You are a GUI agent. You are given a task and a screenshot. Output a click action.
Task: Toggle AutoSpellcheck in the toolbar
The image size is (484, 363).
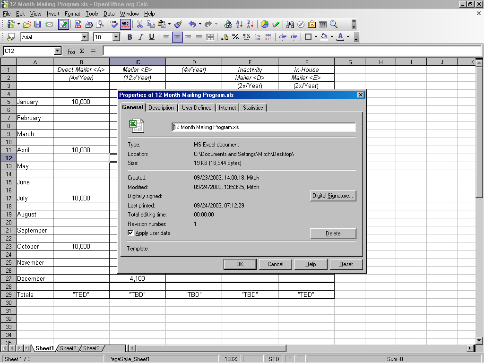(125, 25)
